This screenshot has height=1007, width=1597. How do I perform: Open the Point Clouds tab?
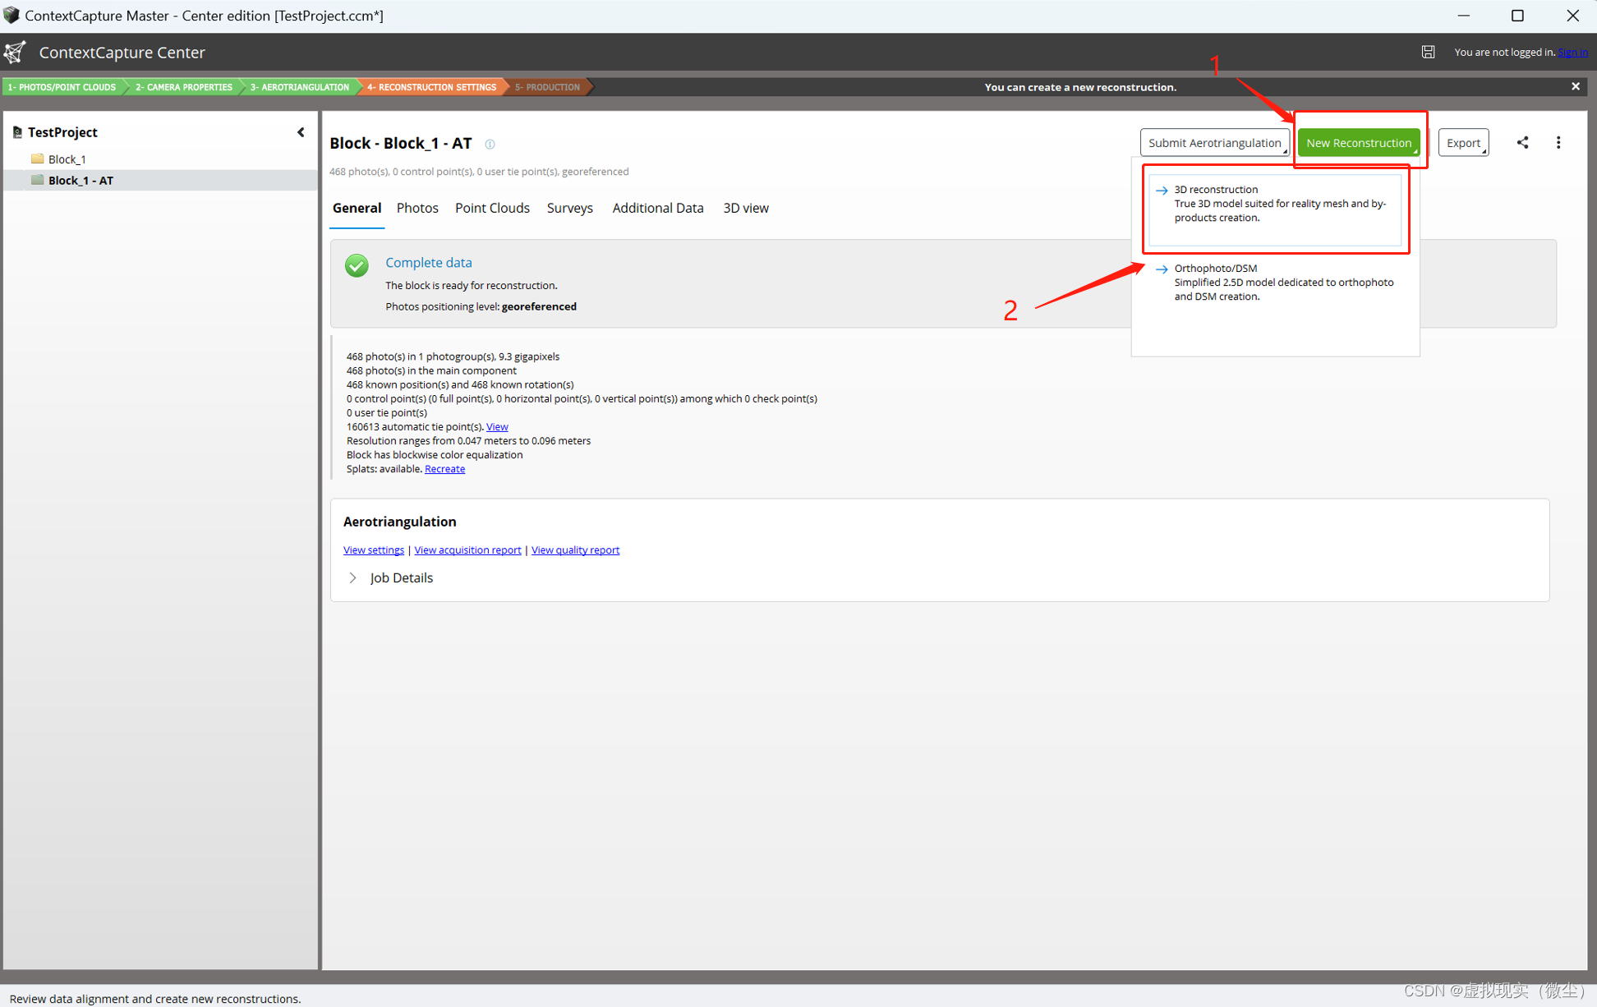pos(492,208)
